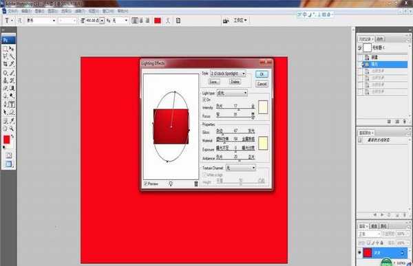Open the first menu in menu bar
413x266 pixels.
click(12, 11)
